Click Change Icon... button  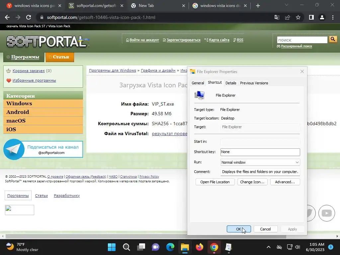pos(252,182)
